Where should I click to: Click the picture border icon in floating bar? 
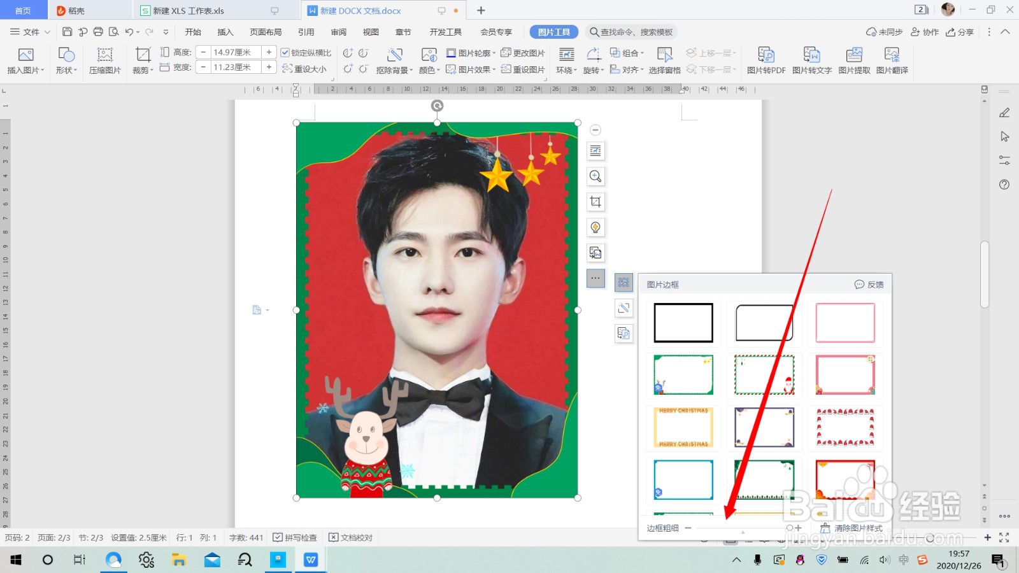pos(624,283)
